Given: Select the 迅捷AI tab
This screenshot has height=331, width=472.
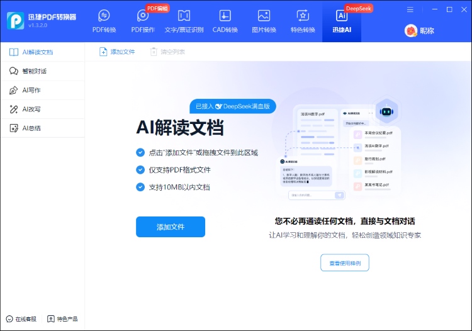Looking at the screenshot, I should coord(342,21).
